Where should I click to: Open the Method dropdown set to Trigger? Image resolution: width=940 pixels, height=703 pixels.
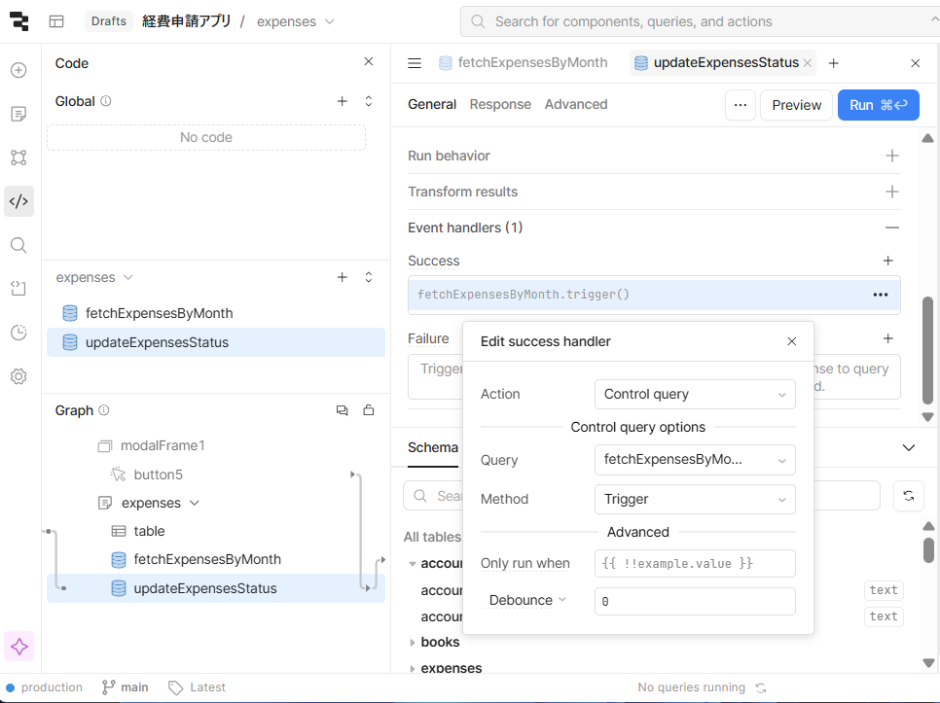click(x=694, y=499)
